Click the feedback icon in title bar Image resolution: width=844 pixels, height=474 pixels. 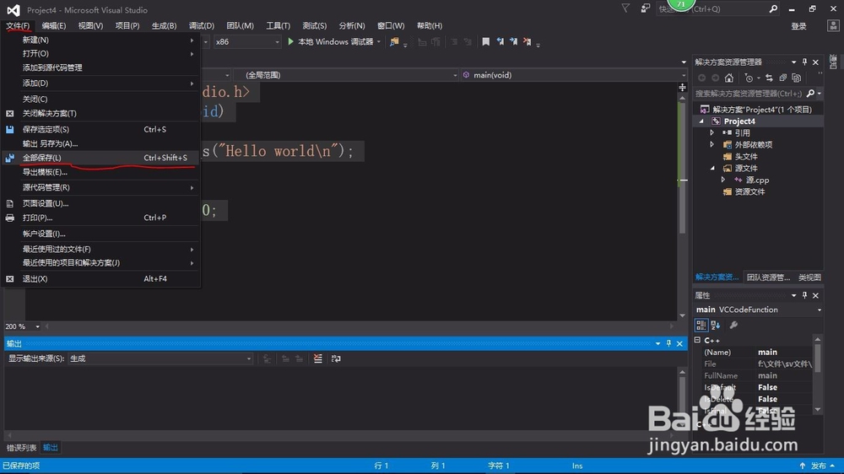click(646, 8)
